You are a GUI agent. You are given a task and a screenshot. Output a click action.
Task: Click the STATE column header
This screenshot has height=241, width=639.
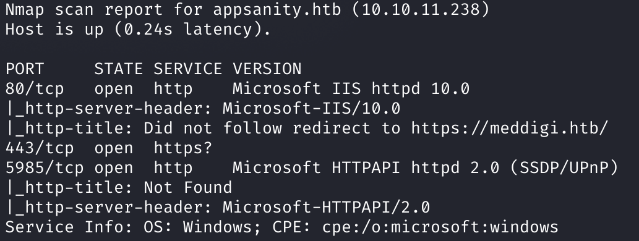(119, 69)
